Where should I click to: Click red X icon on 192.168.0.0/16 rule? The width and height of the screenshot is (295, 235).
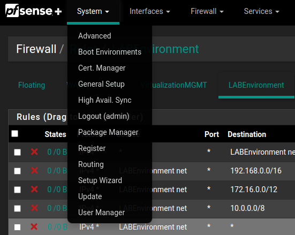pos(34,170)
